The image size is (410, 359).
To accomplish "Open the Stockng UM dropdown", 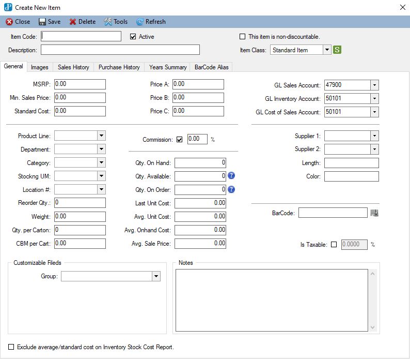I will (101, 176).
